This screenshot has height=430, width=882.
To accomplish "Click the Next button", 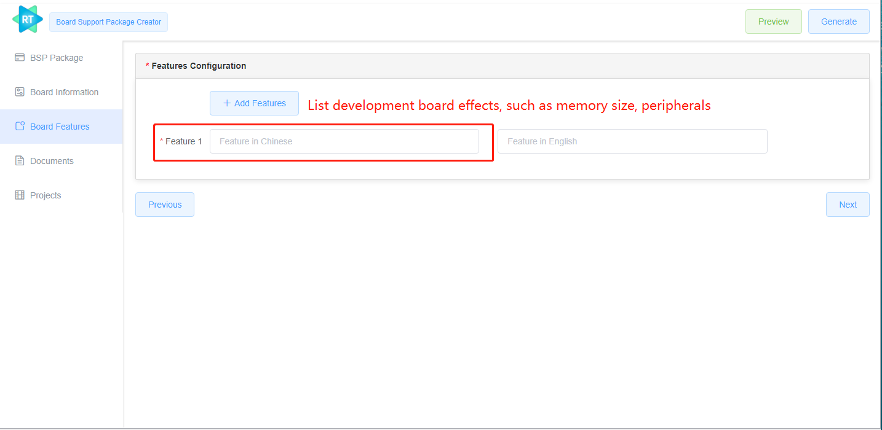I will pyautogui.click(x=848, y=204).
